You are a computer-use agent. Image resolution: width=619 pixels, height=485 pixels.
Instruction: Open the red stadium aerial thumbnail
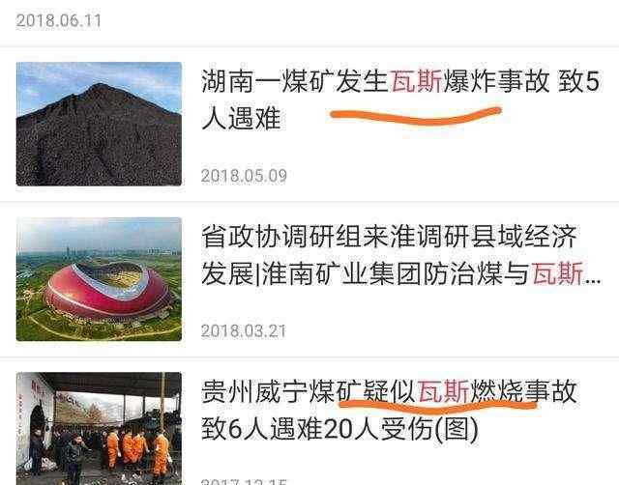point(99,279)
